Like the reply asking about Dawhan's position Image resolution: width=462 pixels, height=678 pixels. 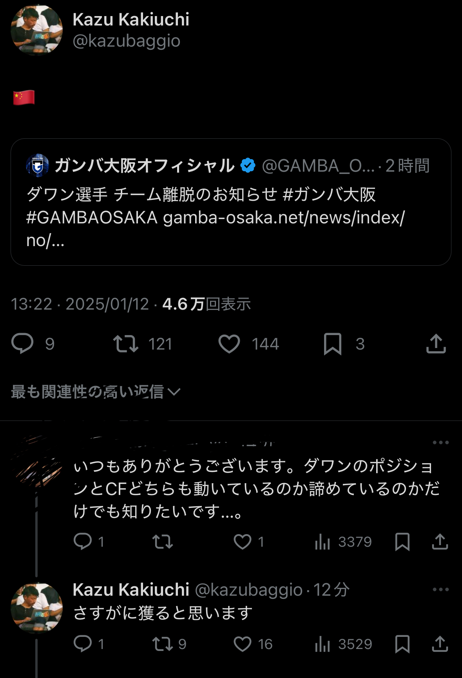pyautogui.click(x=243, y=542)
